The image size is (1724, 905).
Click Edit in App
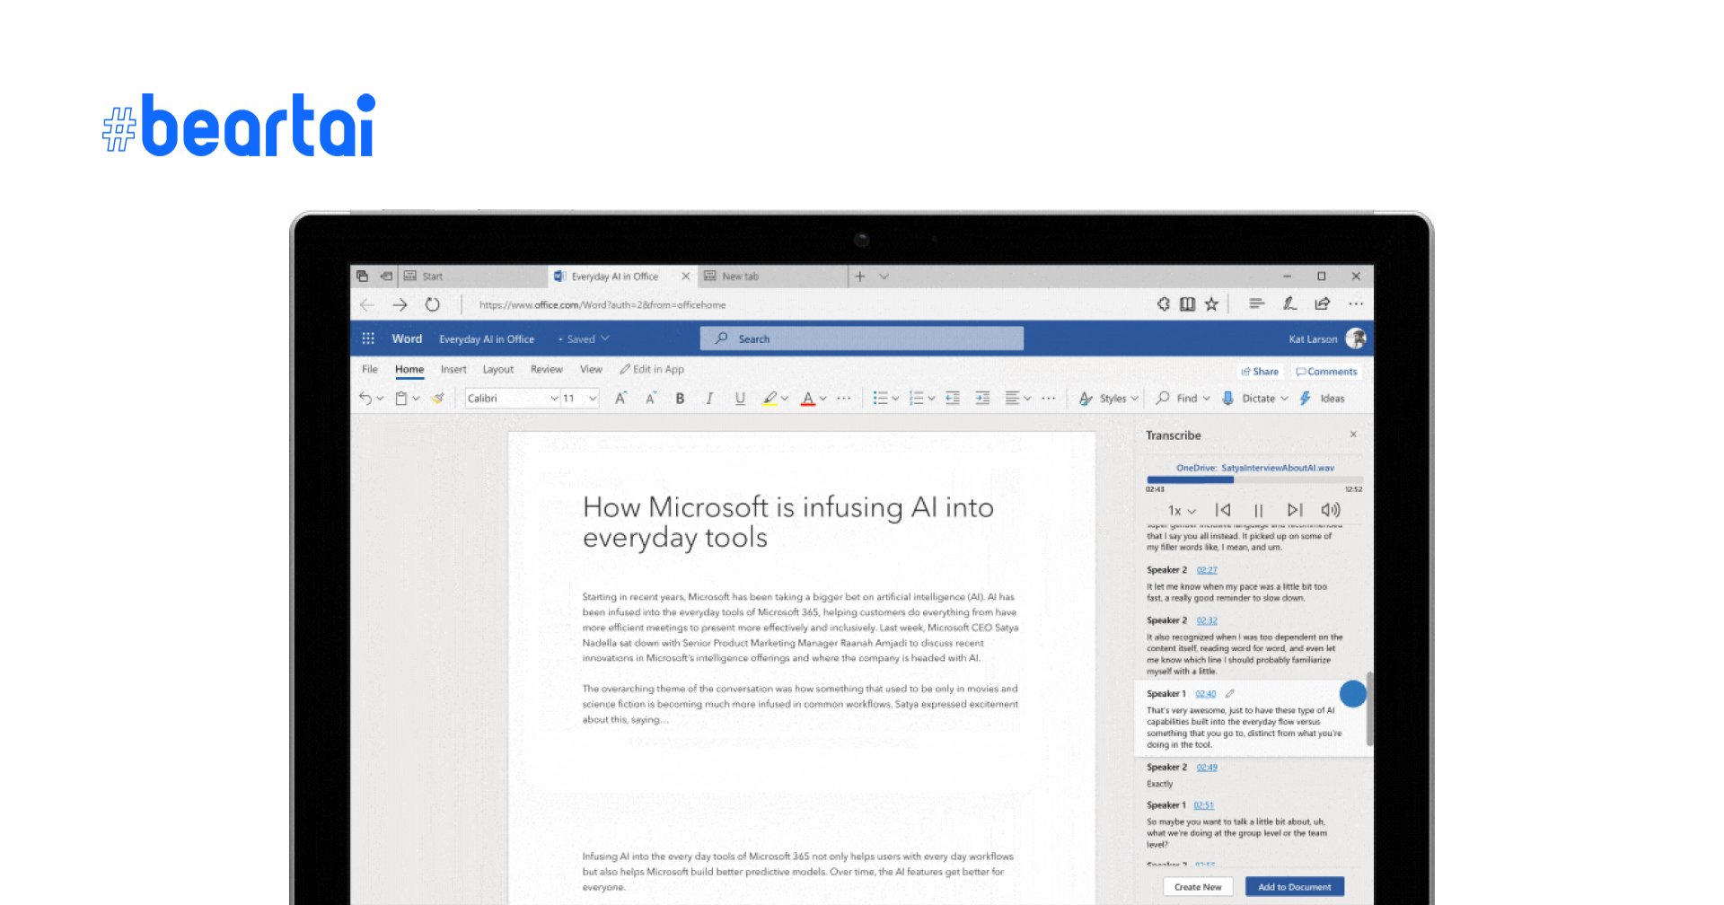[x=652, y=369]
